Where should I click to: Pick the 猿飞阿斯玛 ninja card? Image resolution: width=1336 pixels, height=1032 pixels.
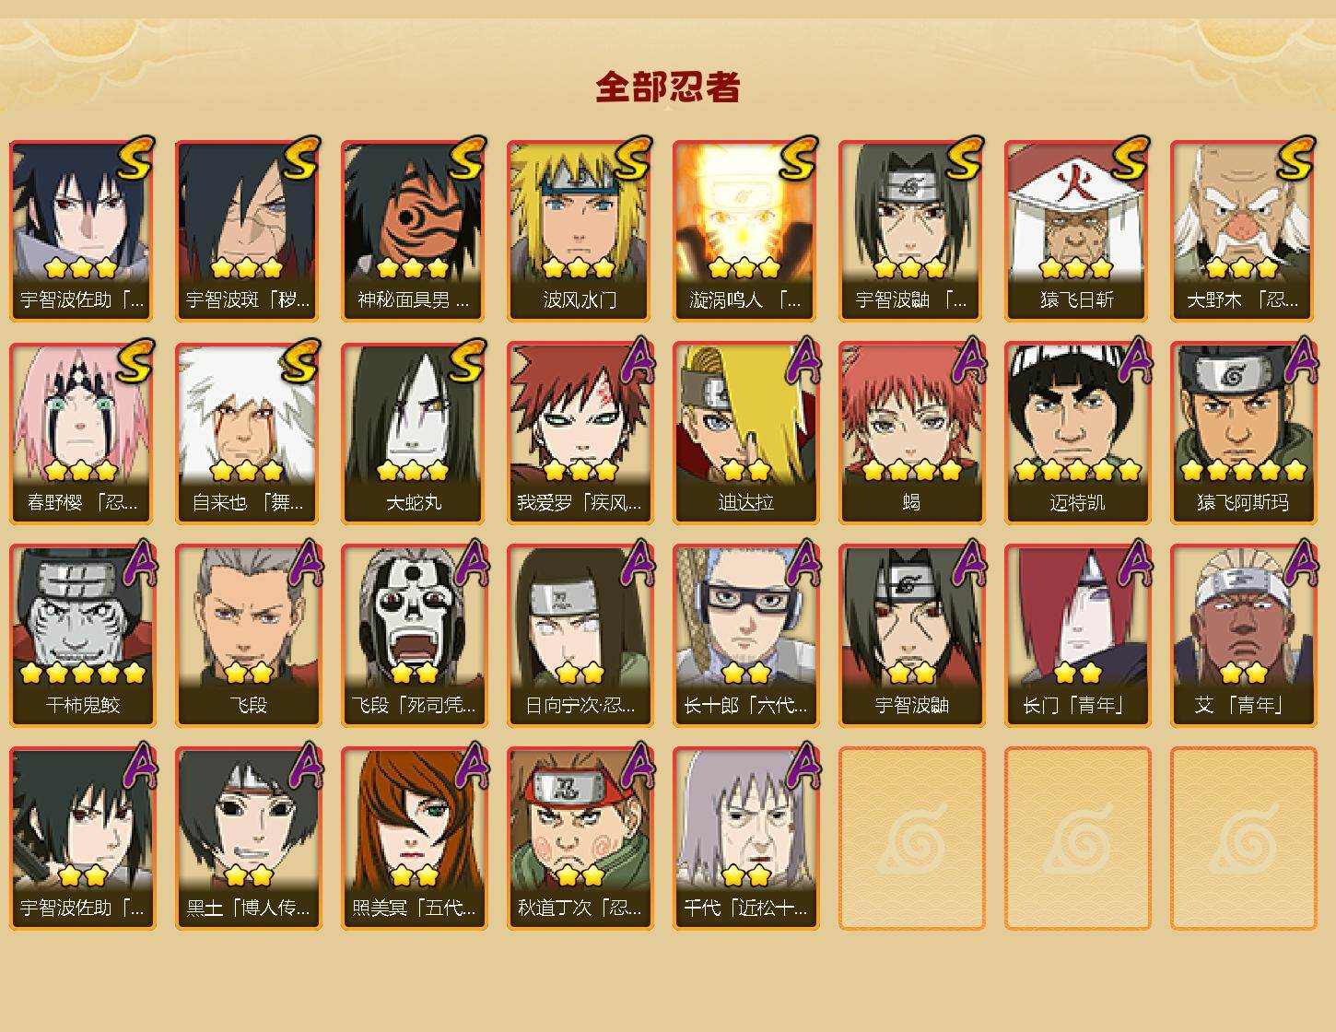tap(1243, 433)
